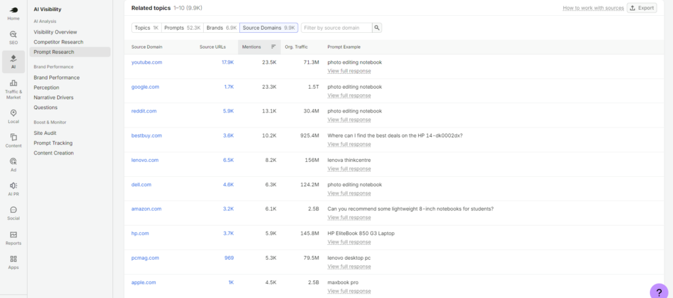Open Brand Performance page
The height and width of the screenshot is (298, 673).
click(57, 78)
